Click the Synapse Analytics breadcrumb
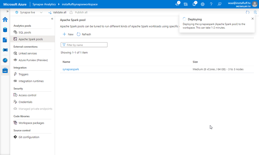259x155 pixels. tap(44, 4)
